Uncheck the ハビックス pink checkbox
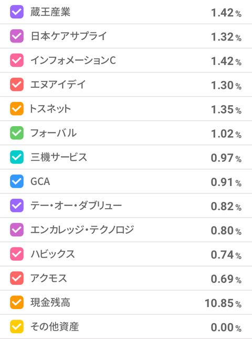 17,254
